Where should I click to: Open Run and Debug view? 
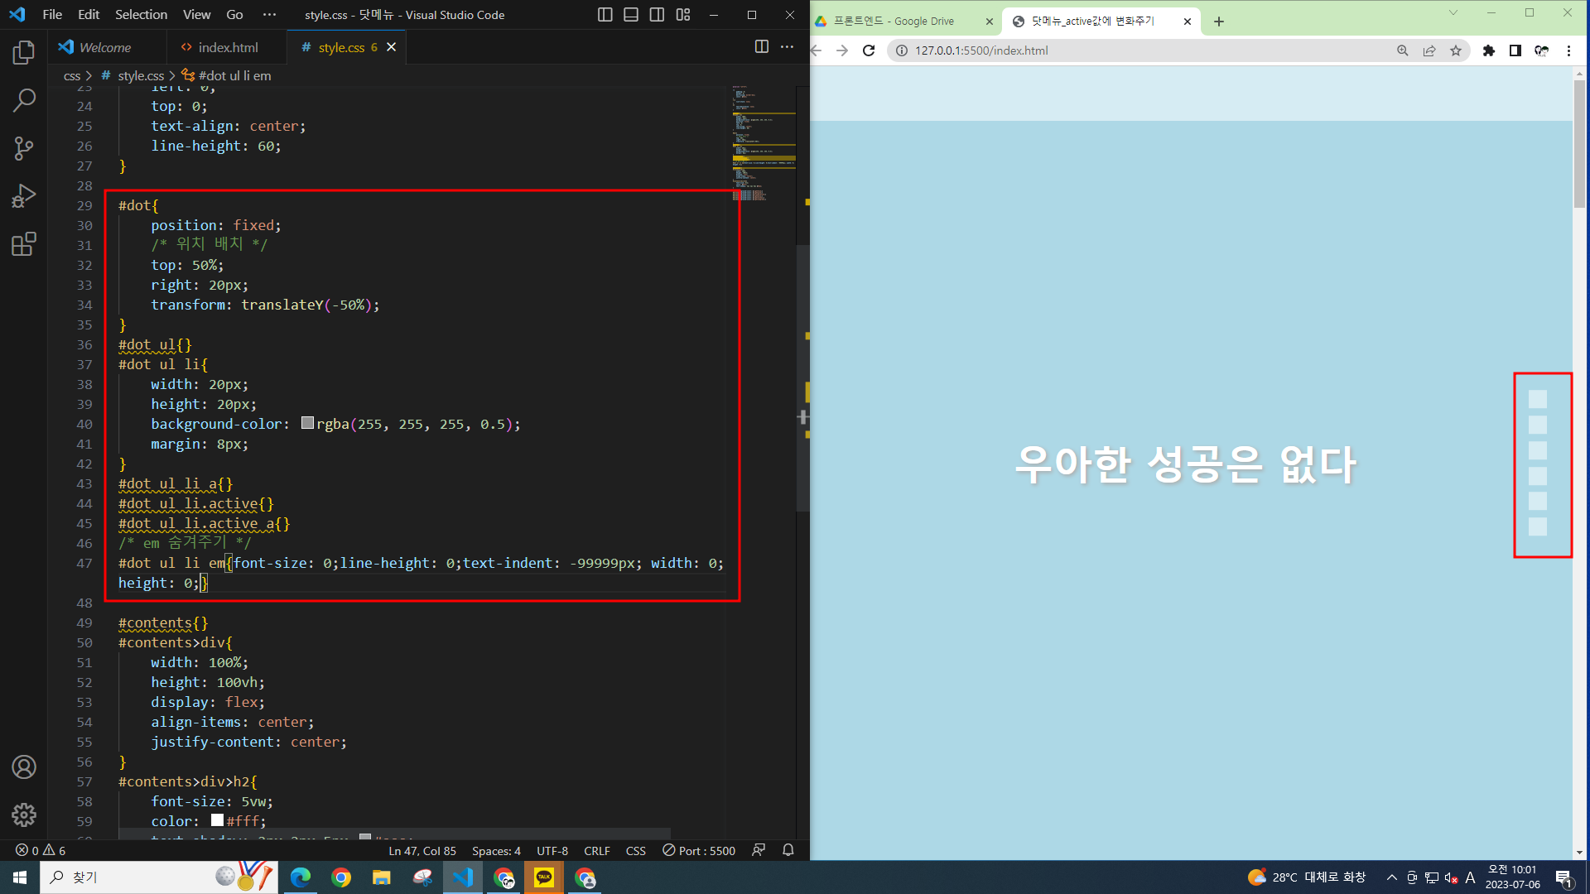click(24, 196)
